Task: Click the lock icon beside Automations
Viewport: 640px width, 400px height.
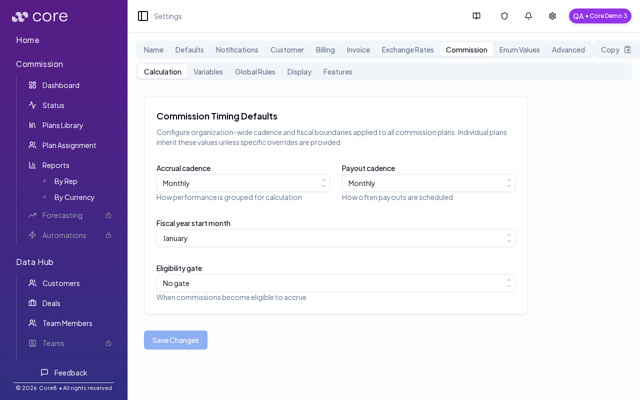Action: [x=108, y=235]
